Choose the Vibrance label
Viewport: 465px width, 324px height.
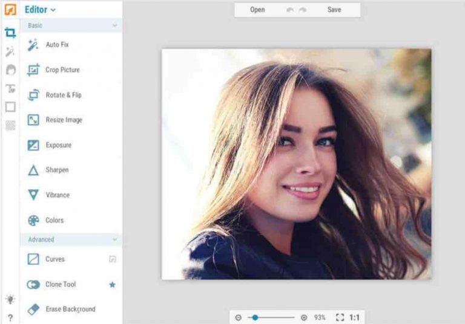click(x=58, y=195)
